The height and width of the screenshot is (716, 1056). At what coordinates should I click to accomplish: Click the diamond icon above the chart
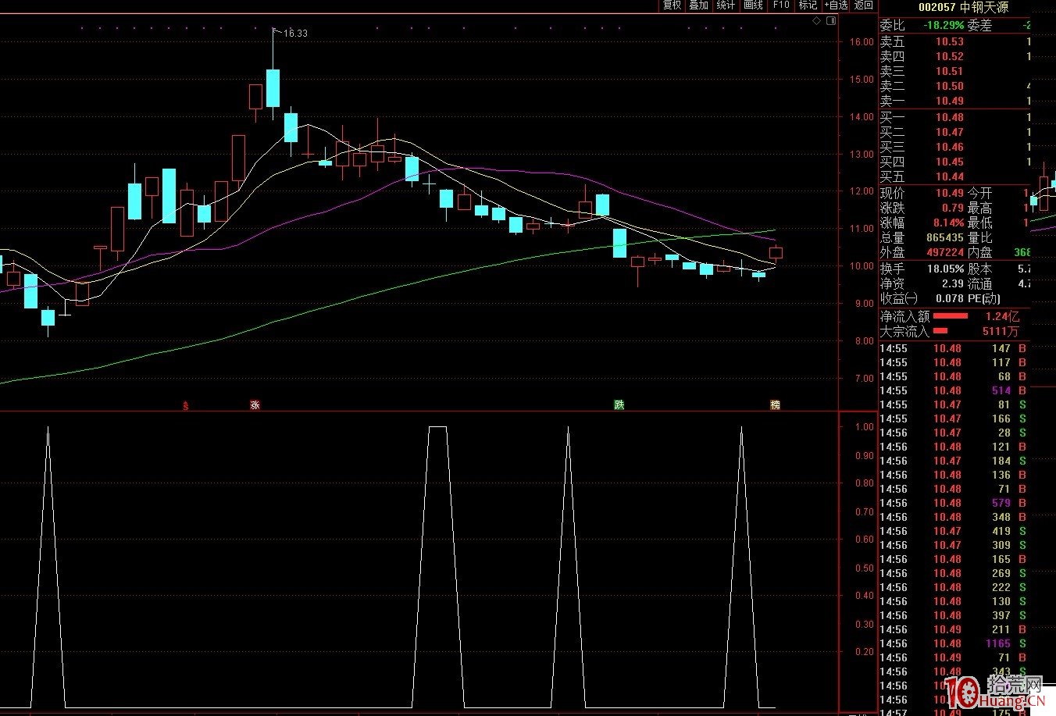[816, 21]
